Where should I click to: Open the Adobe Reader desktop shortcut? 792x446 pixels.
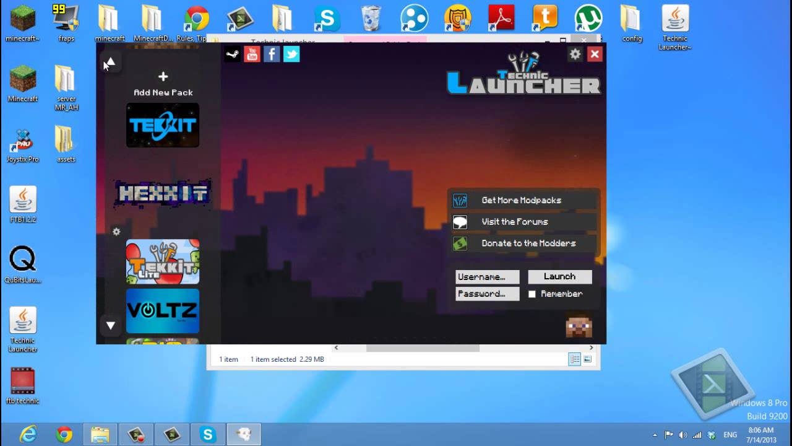tap(501, 19)
